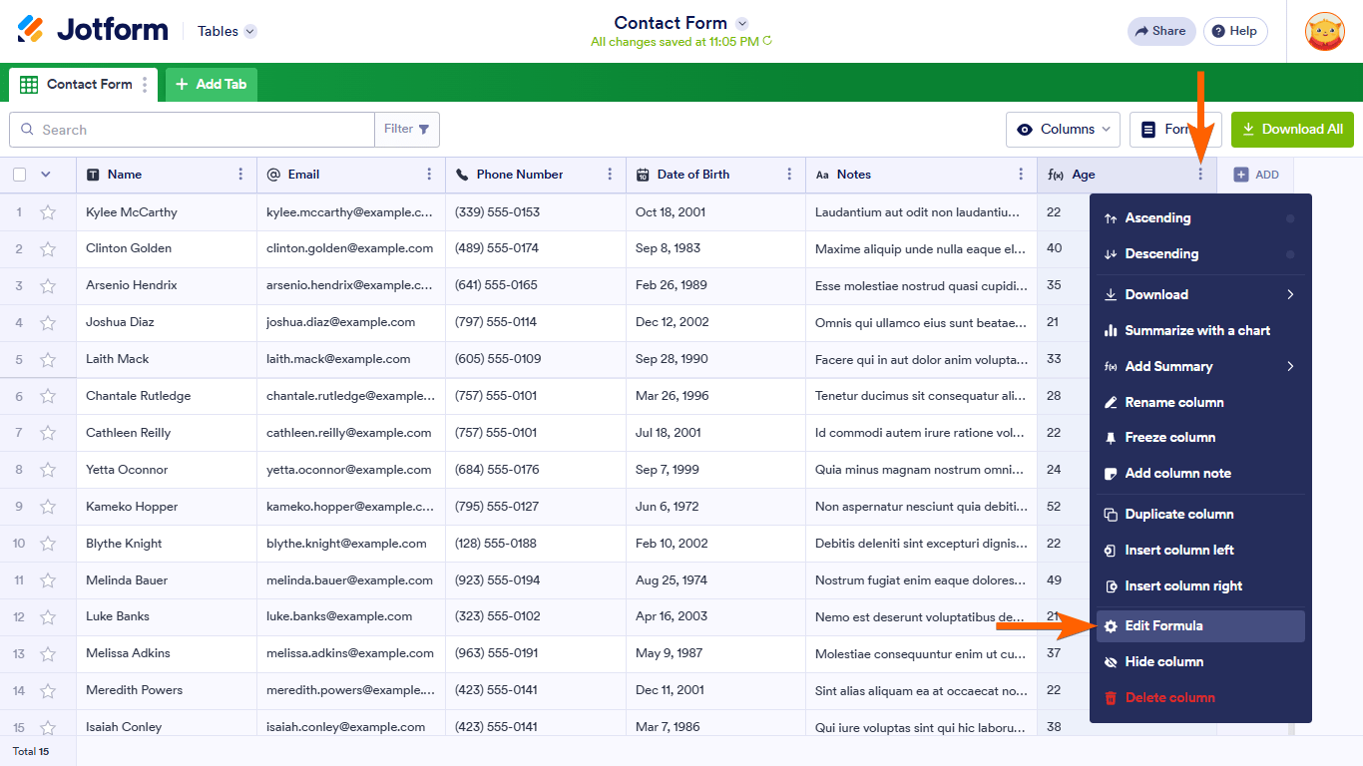The width and height of the screenshot is (1363, 766).
Task: Click the three-dot menu on Contact Form tab
Action: click(x=145, y=85)
